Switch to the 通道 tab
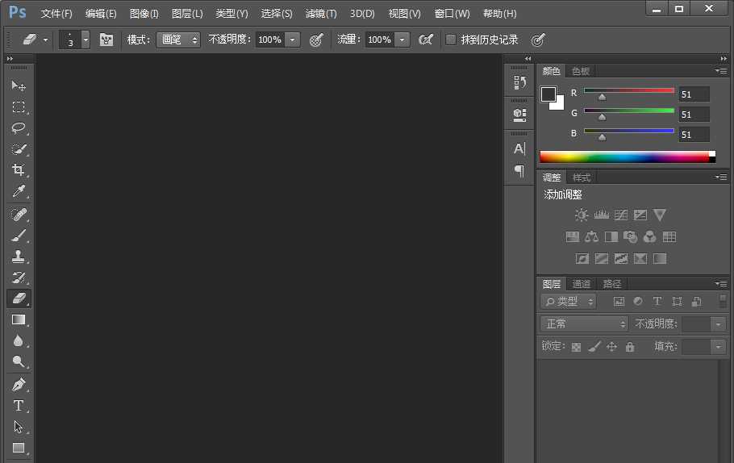734x463 pixels. (x=582, y=284)
